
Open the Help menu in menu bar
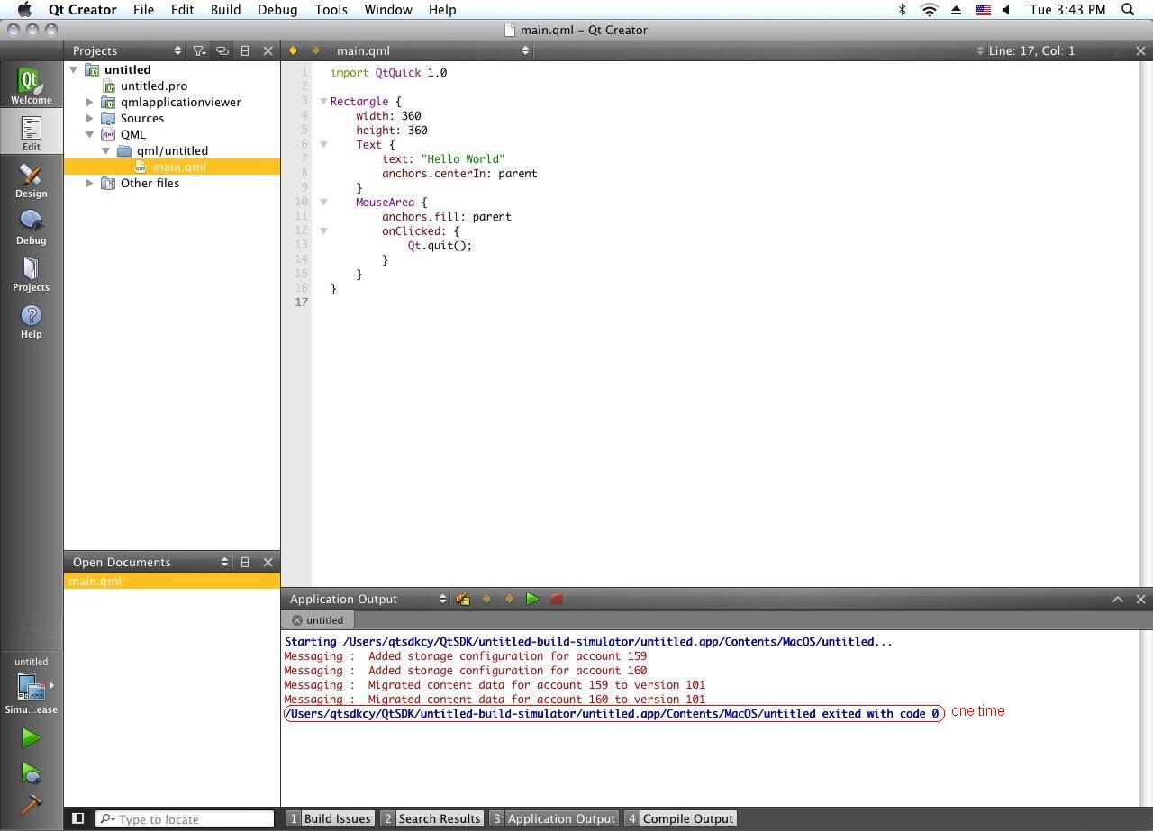[442, 9]
